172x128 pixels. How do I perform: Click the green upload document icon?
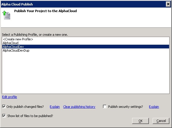(x=6, y=15)
